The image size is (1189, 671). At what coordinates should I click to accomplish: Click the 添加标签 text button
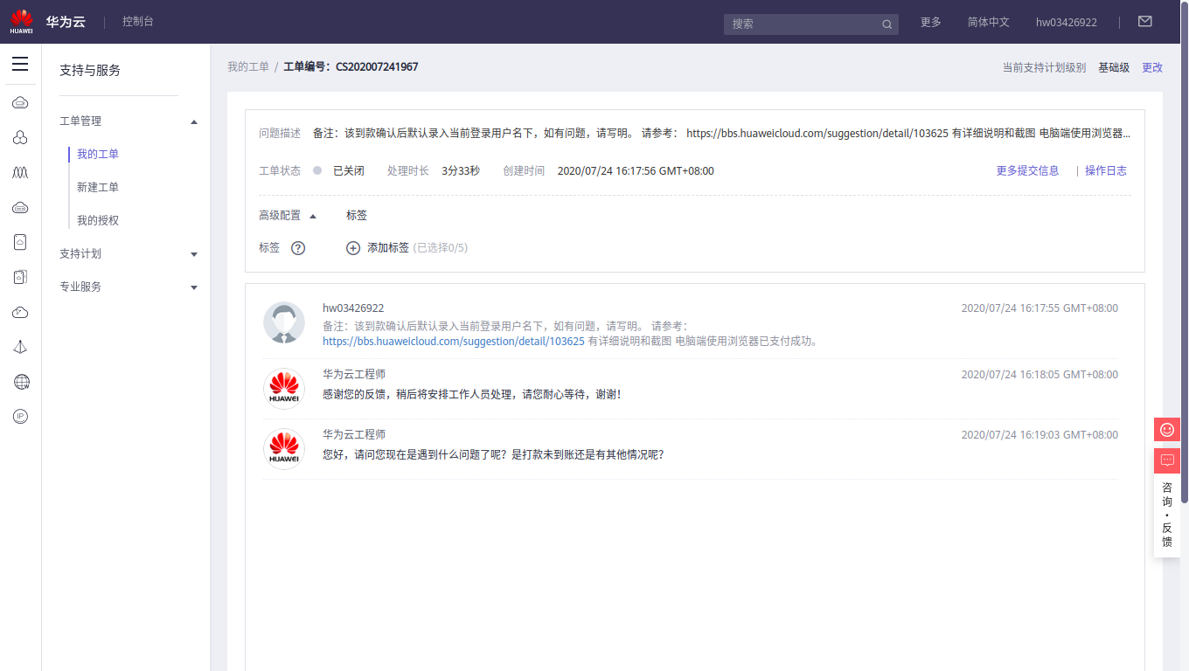point(388,248)
